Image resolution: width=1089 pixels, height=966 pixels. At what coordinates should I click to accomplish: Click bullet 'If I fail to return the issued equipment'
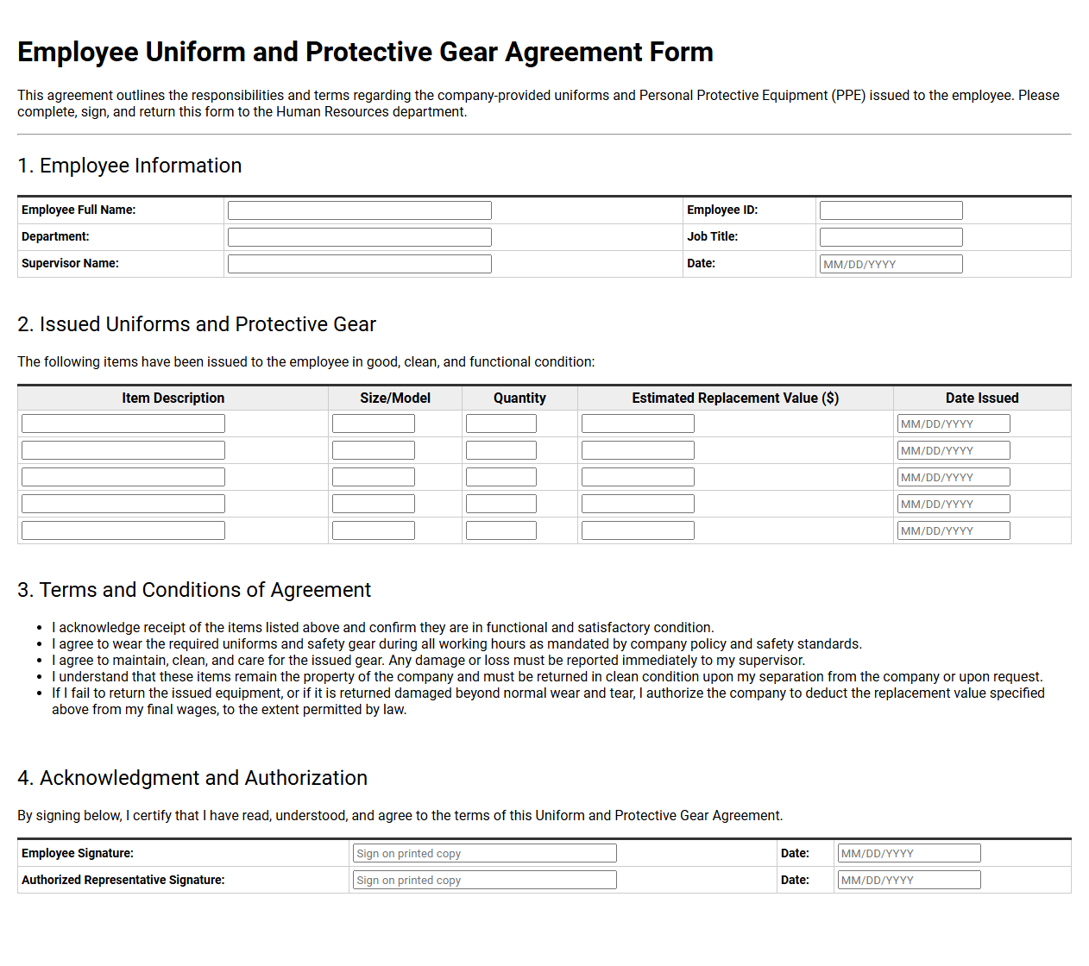548,701
